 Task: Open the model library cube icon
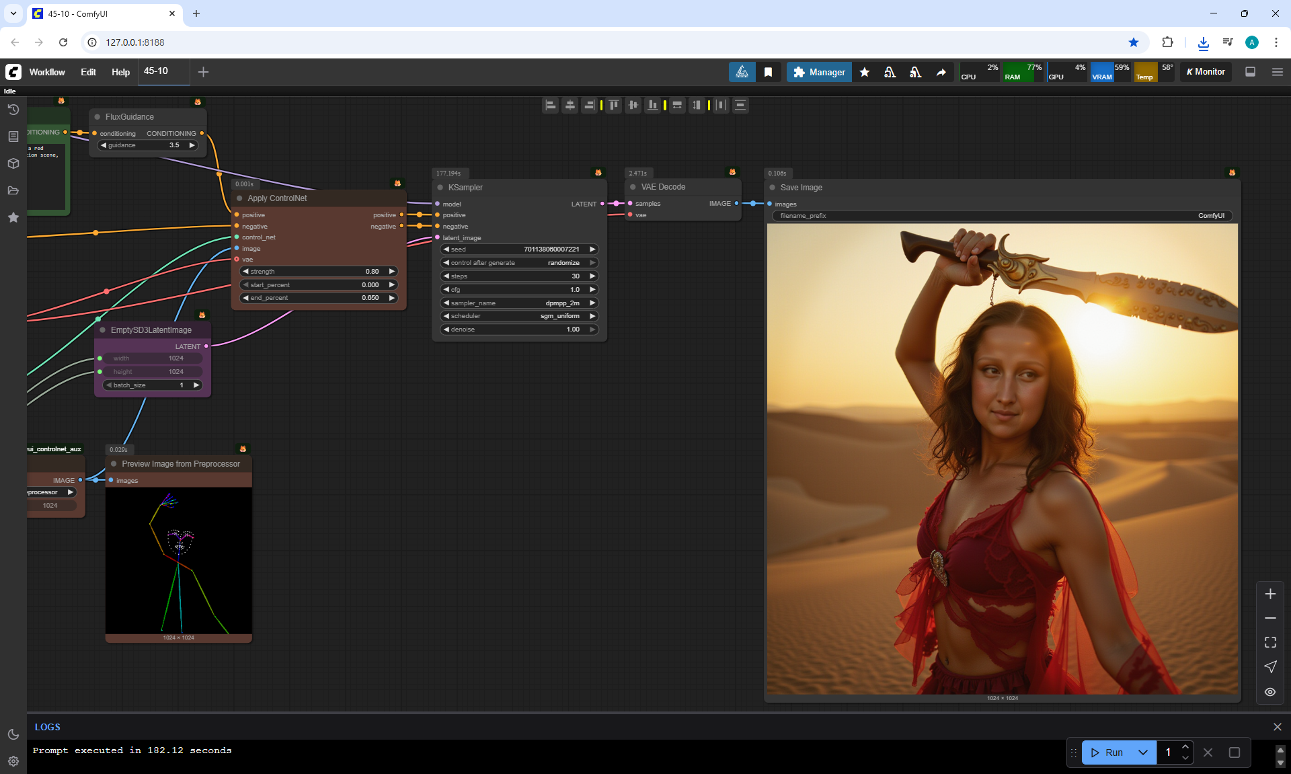[13, 163]
